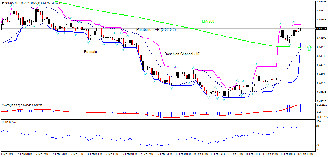
Task: Click MACD scale value 0.002116
Action: (321, 105)
